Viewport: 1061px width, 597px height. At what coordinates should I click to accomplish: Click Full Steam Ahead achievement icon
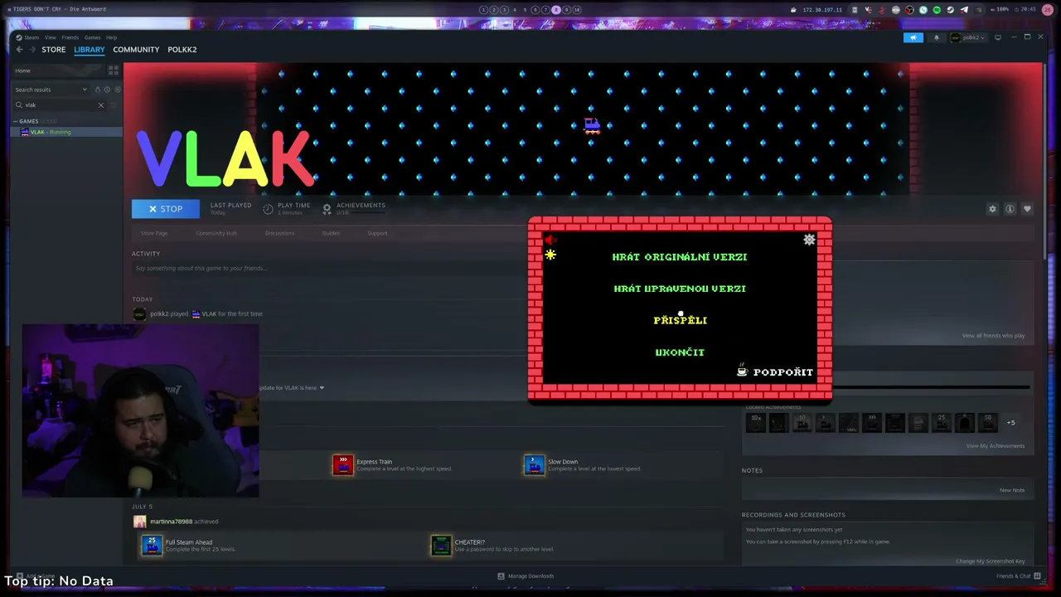click(x=152, y=545)
